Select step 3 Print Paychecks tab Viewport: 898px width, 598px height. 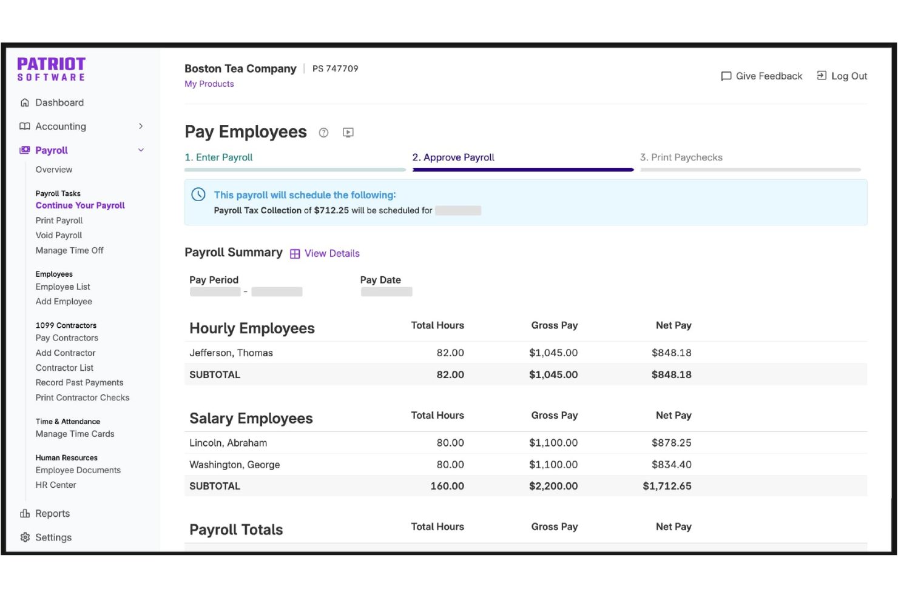[681, 158]
